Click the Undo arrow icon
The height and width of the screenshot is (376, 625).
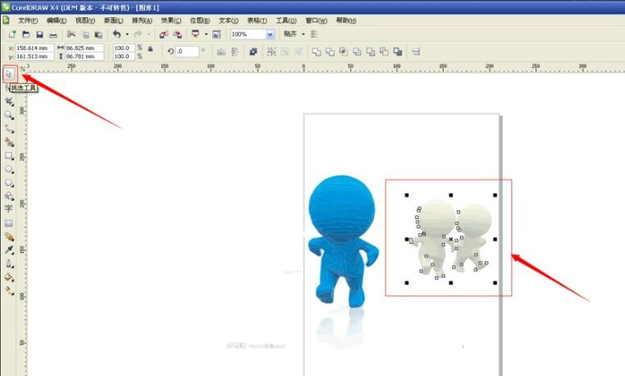coord(116,34)
